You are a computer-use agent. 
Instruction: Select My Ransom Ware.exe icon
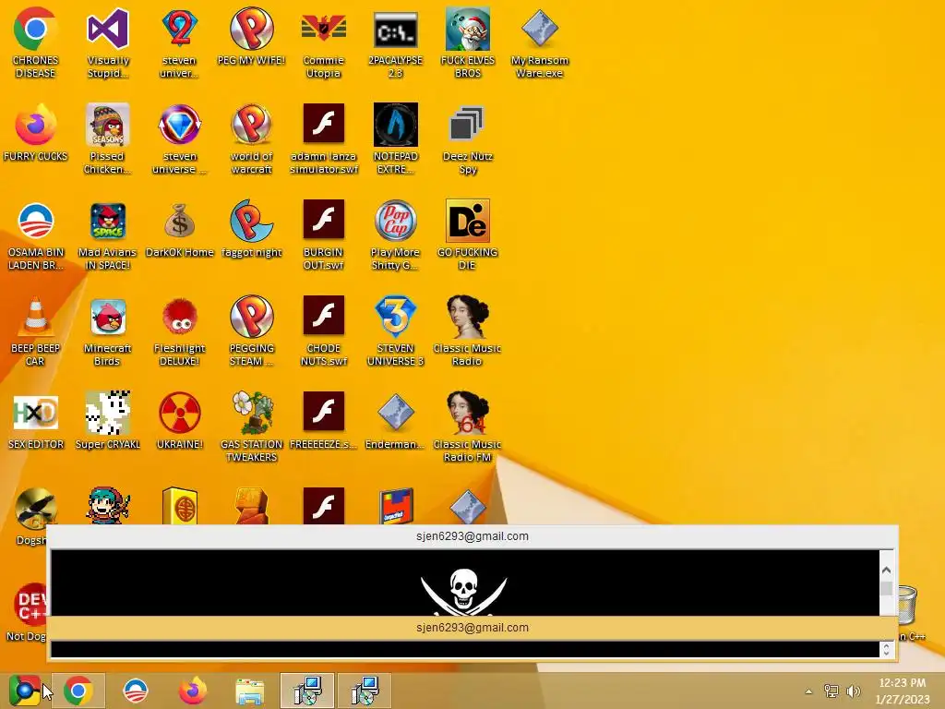539,29
